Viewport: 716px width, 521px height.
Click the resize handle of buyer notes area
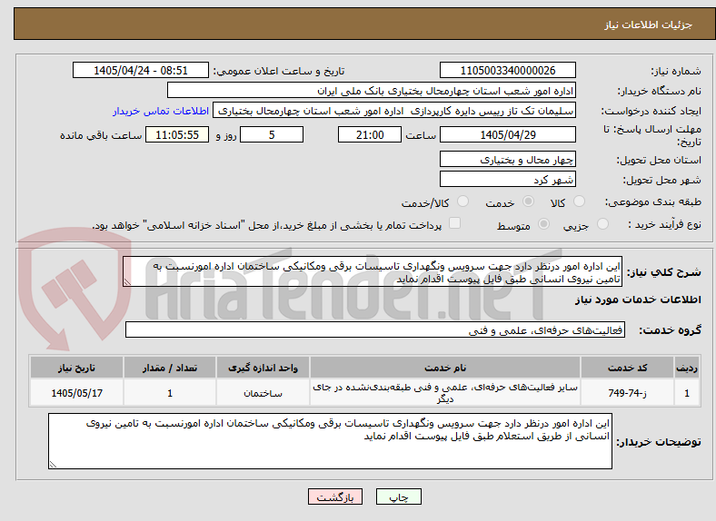53,464
